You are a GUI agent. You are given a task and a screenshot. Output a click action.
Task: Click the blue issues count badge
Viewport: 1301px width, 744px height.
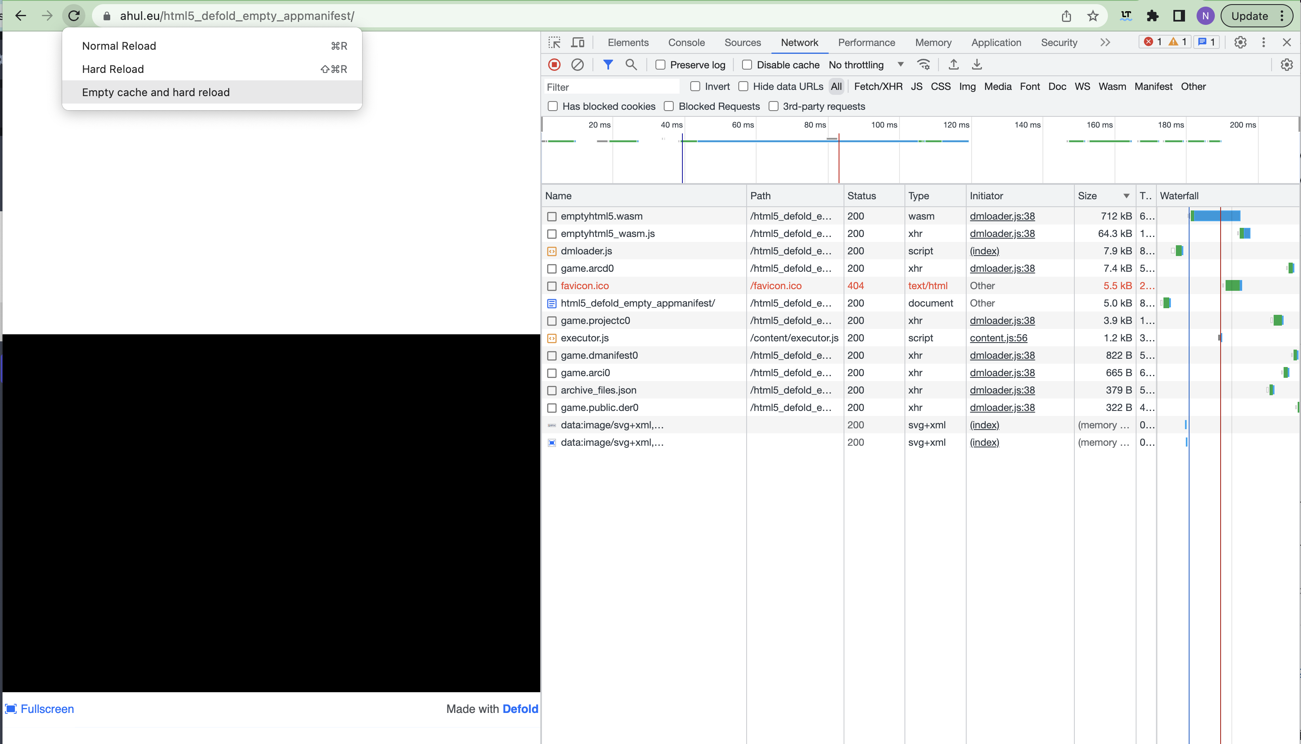(x=1207, y=42)
